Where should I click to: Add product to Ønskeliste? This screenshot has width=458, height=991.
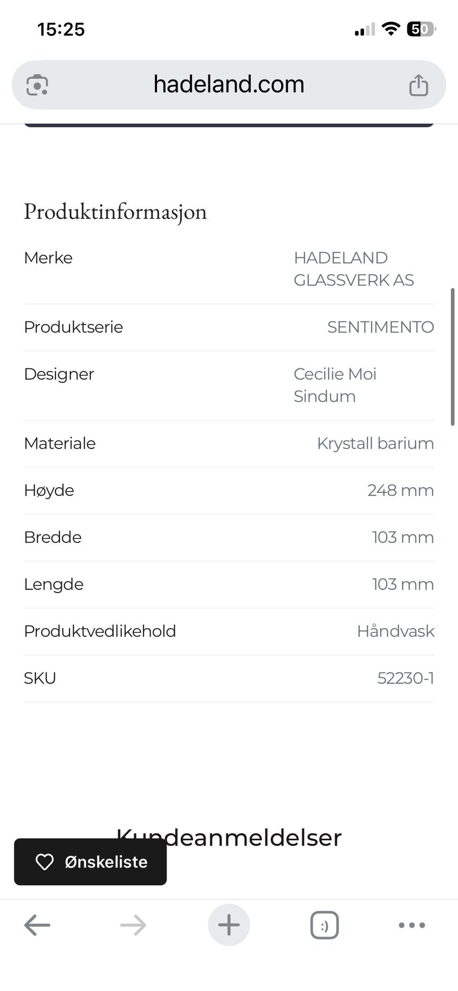91,862
